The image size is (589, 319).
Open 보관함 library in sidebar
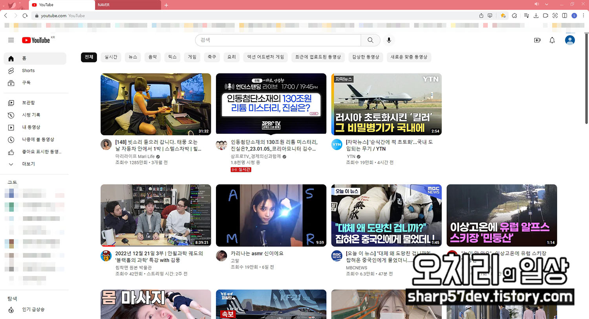tap(35, 103)
